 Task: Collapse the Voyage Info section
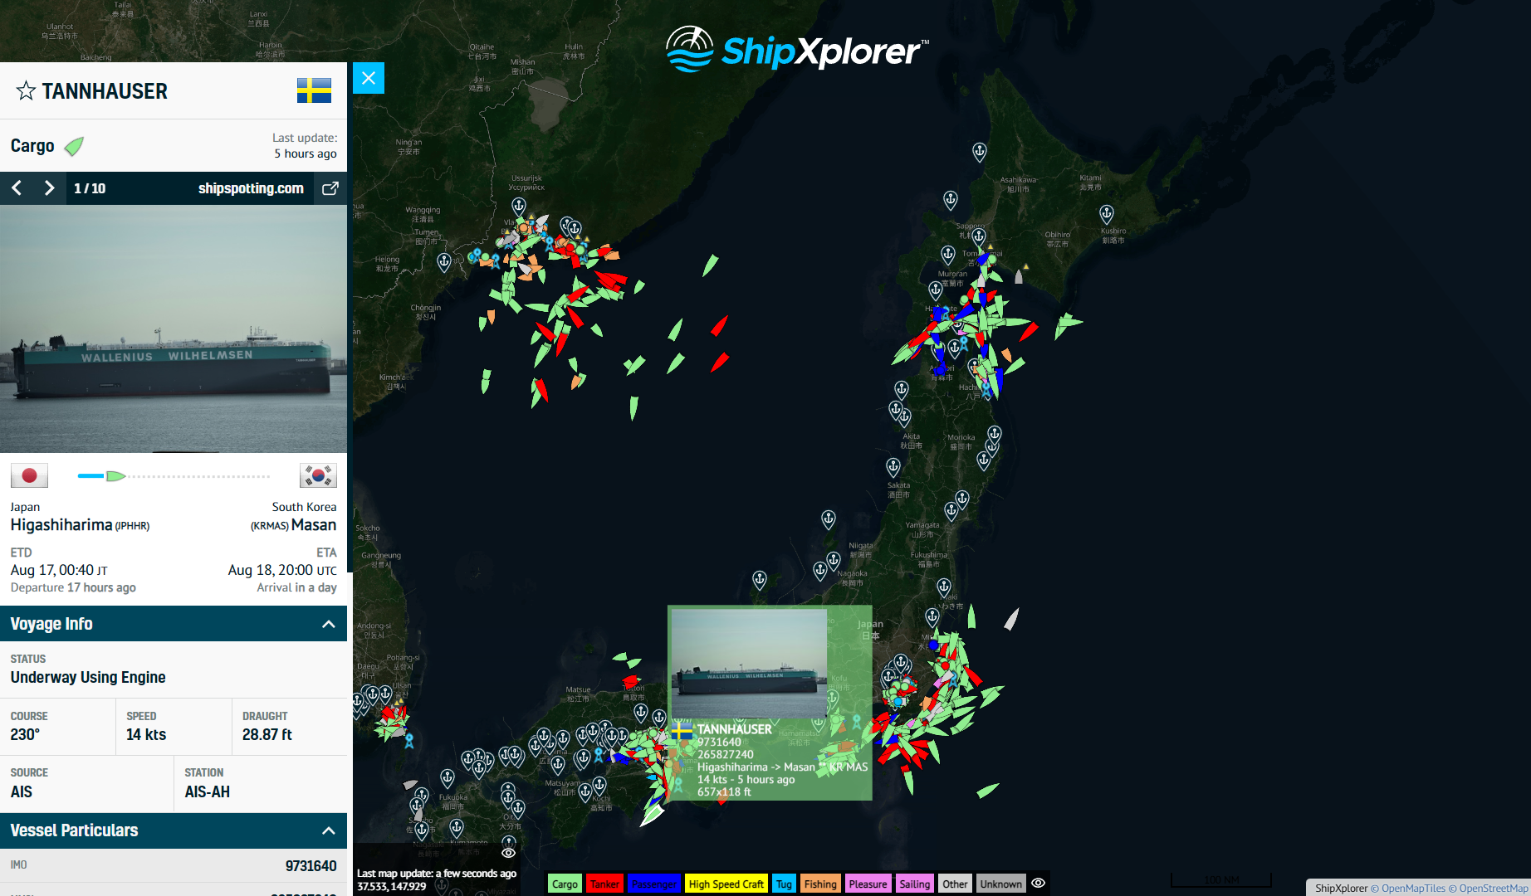pos(329,624)
